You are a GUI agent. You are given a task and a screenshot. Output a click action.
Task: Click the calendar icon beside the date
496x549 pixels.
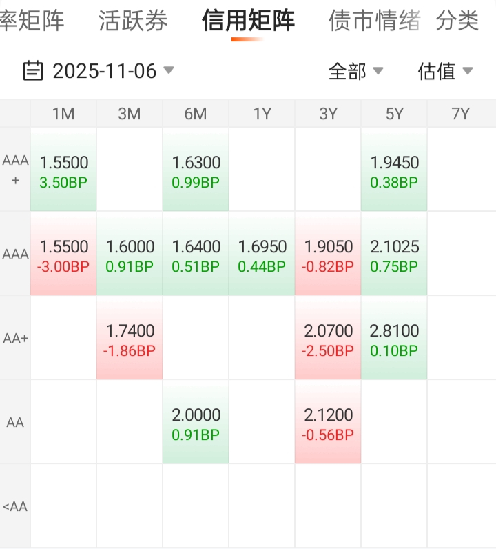32,70
